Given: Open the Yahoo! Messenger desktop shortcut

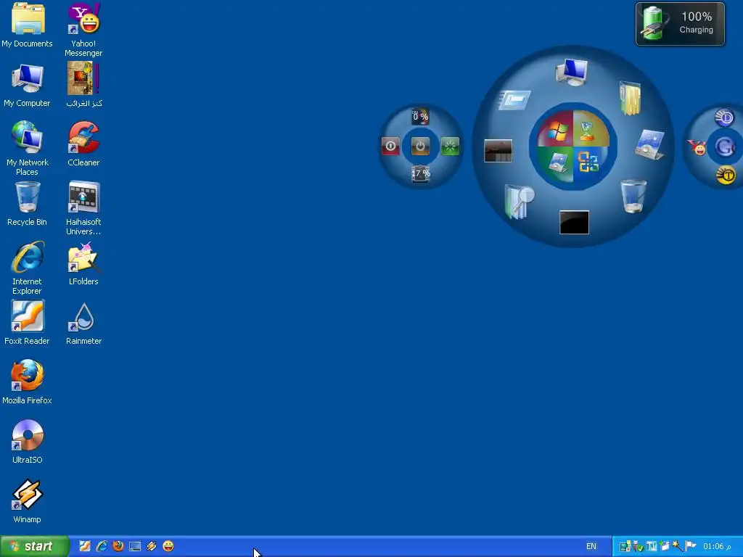Looking at the screenshot, I should (x=83, y=29).
